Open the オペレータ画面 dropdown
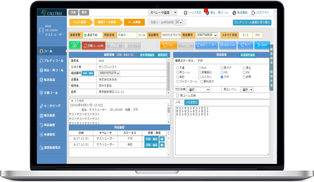The width and height of the screenshot is (314, 182). click(162, 12)
